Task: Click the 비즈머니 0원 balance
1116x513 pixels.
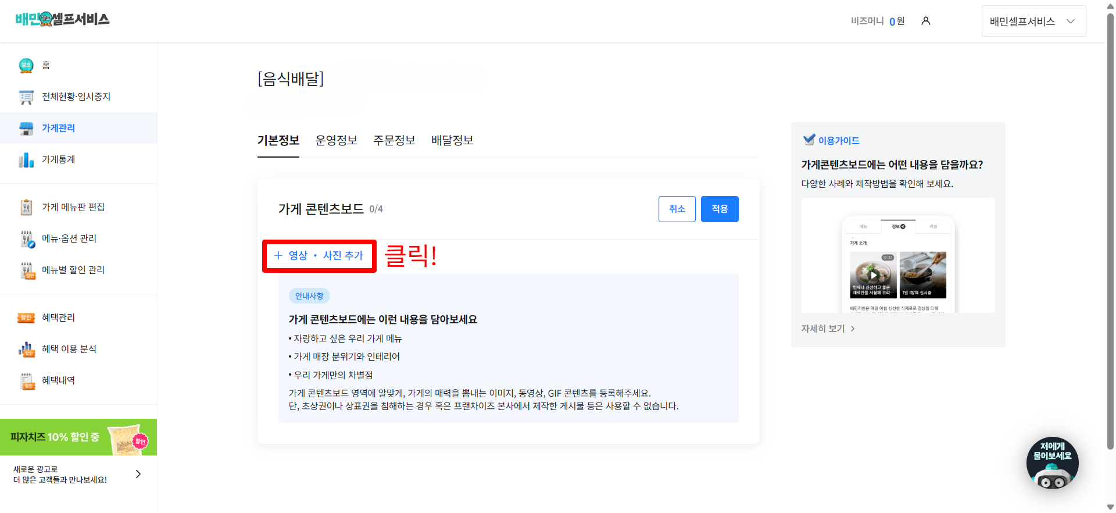Action: 878,21
